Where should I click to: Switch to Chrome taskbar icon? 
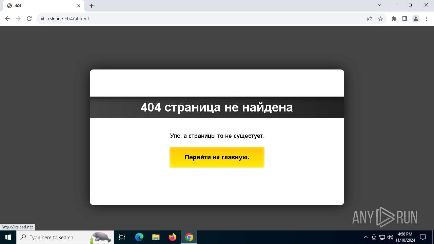pos(189,237)
